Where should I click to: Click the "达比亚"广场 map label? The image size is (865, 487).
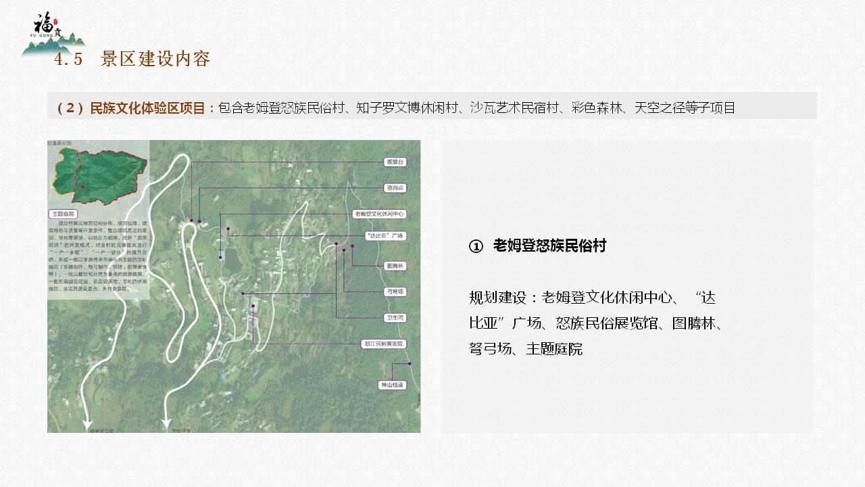(x=385, y=235)
